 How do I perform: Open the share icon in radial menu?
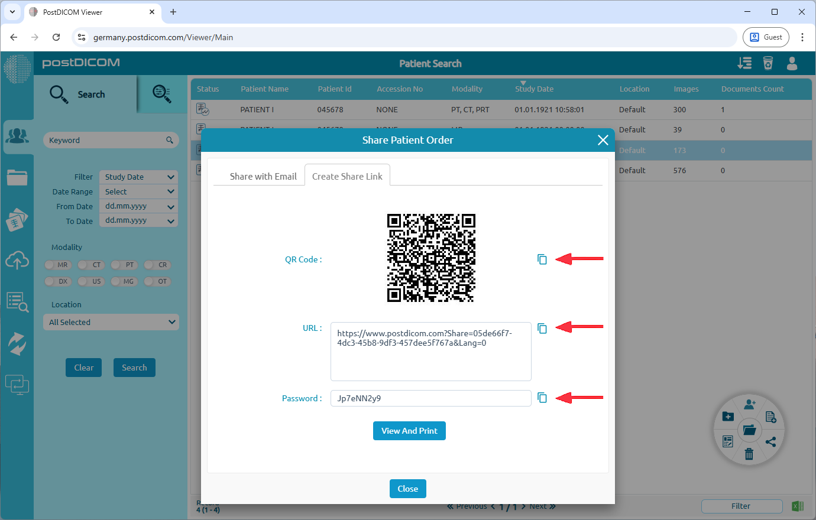(772, 442)
